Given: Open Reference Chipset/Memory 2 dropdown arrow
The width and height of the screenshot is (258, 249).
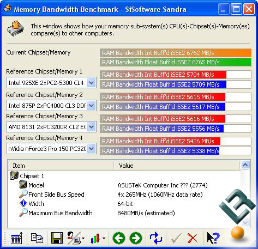Looking at the screenshot, I should tap(92, 106).
